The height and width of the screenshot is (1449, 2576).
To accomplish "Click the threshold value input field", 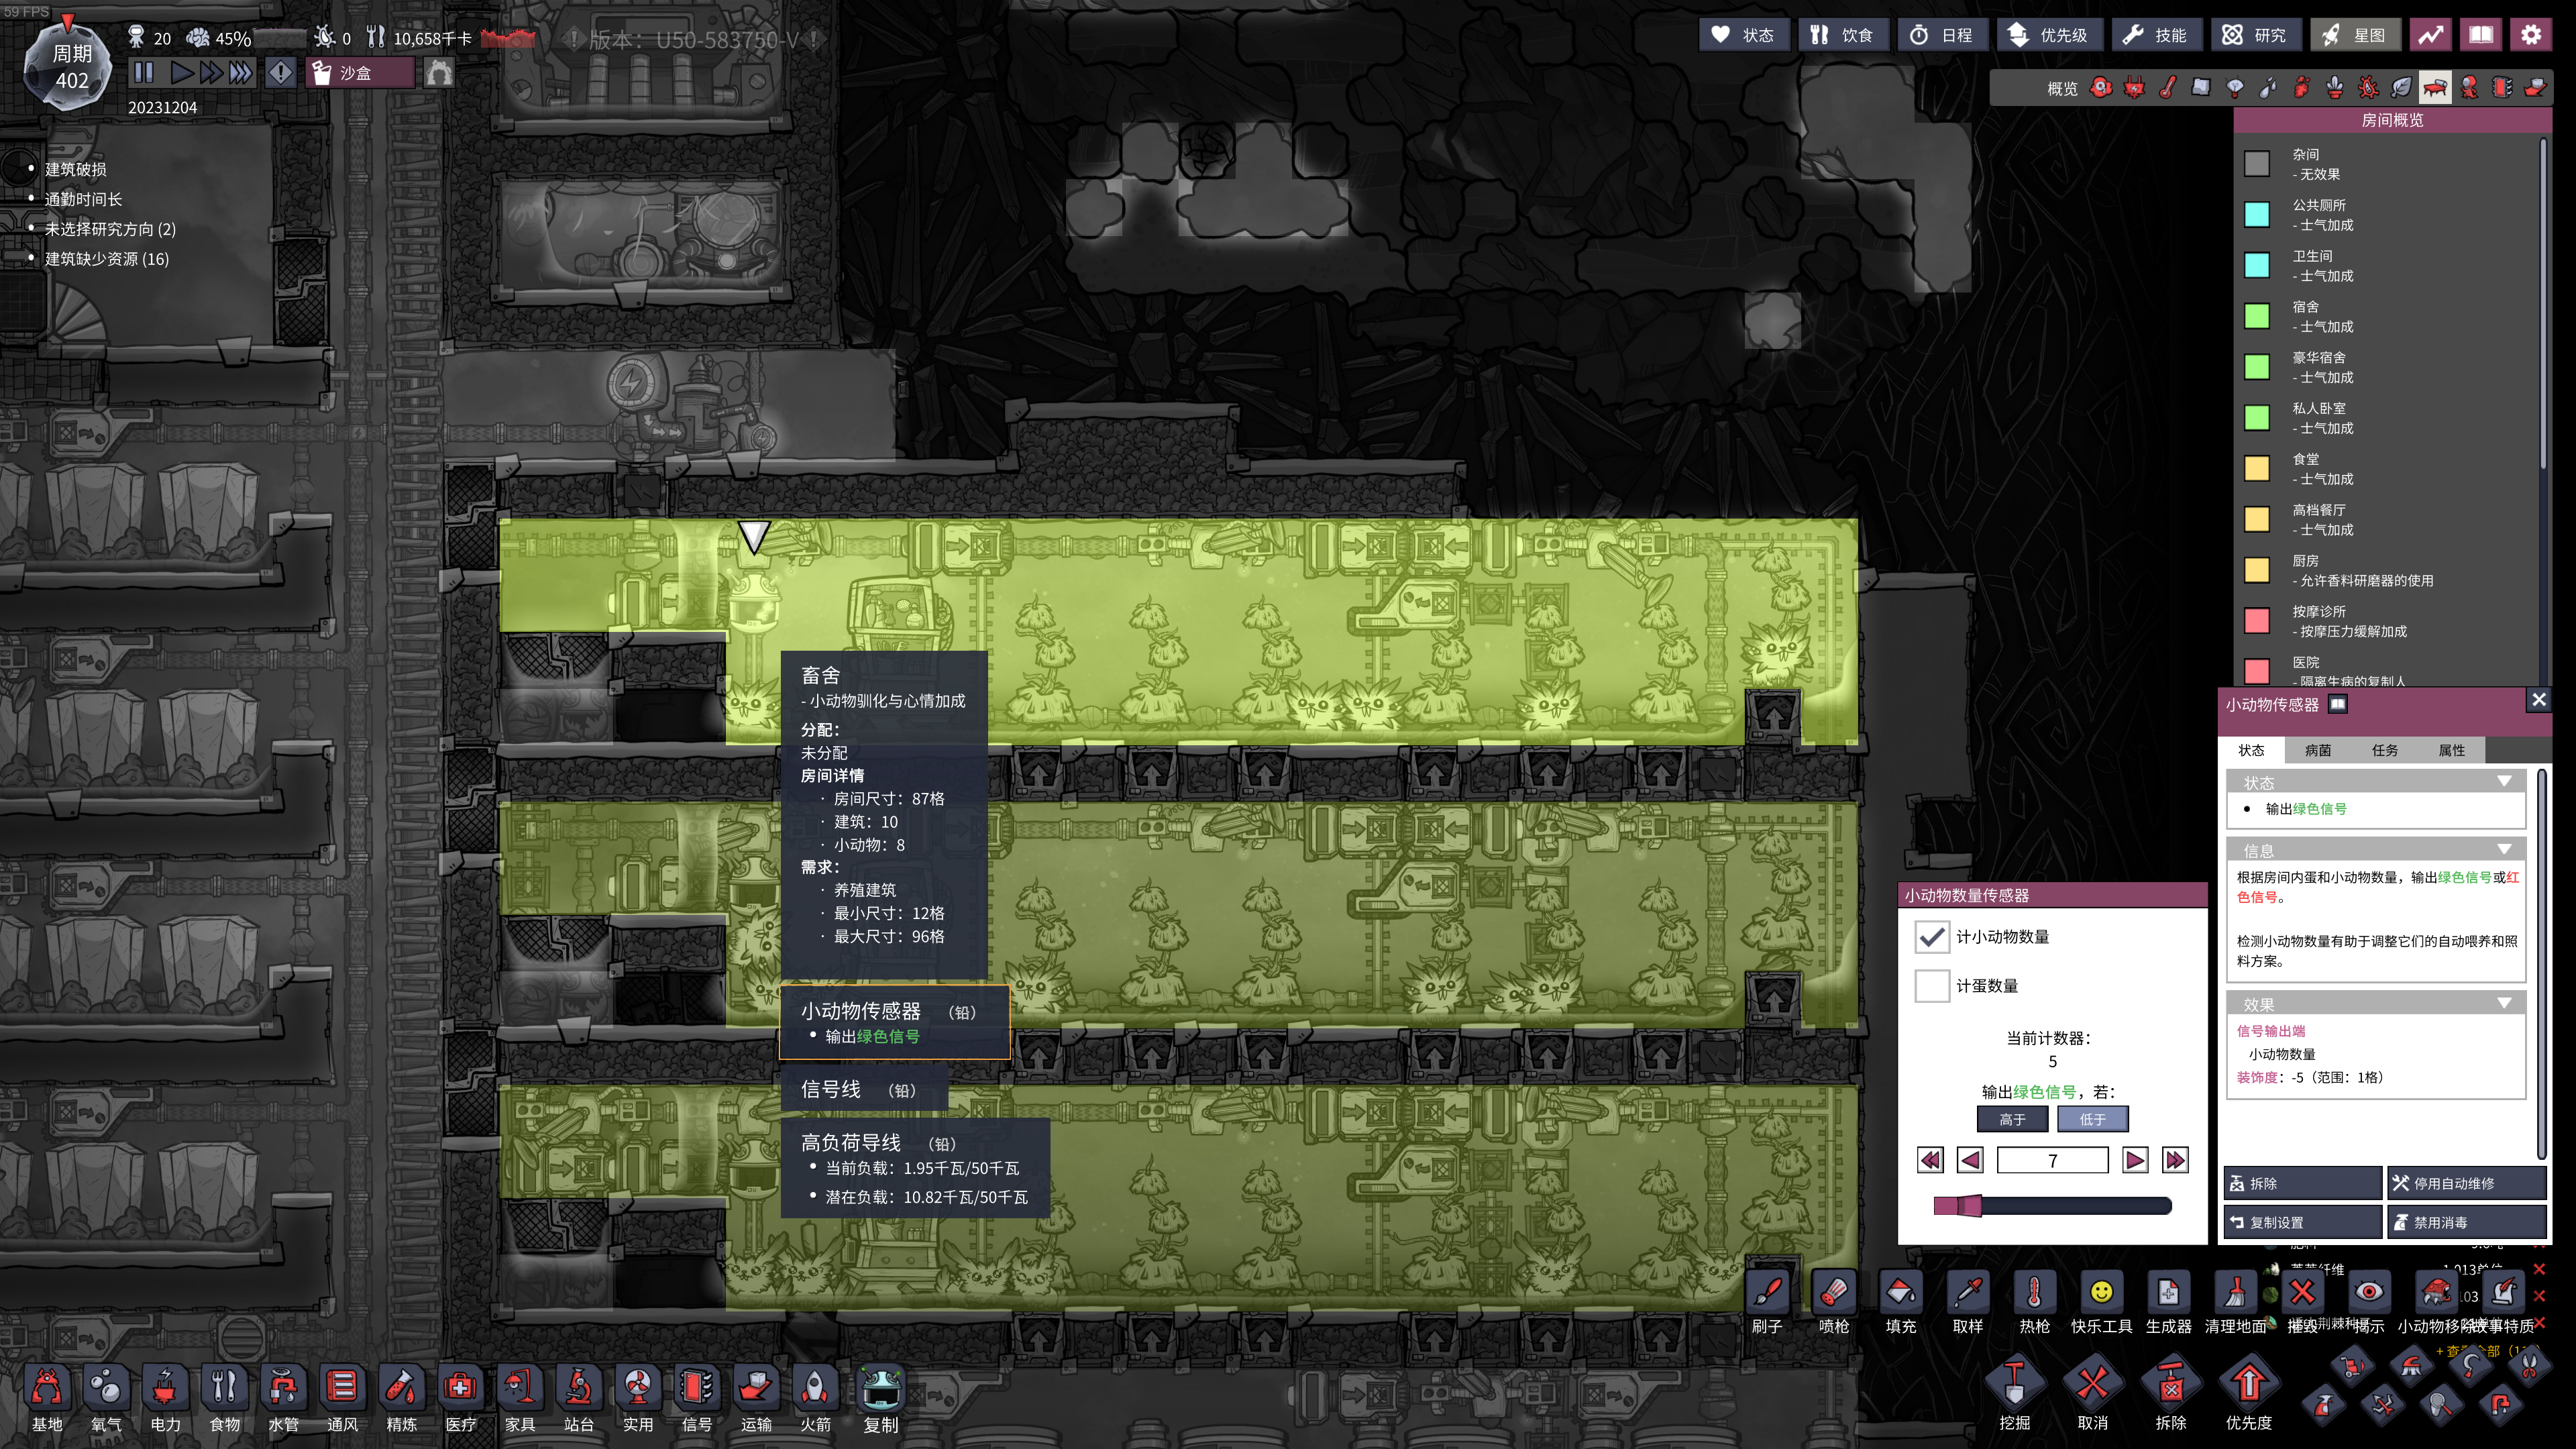I will pos(2053,1160).
